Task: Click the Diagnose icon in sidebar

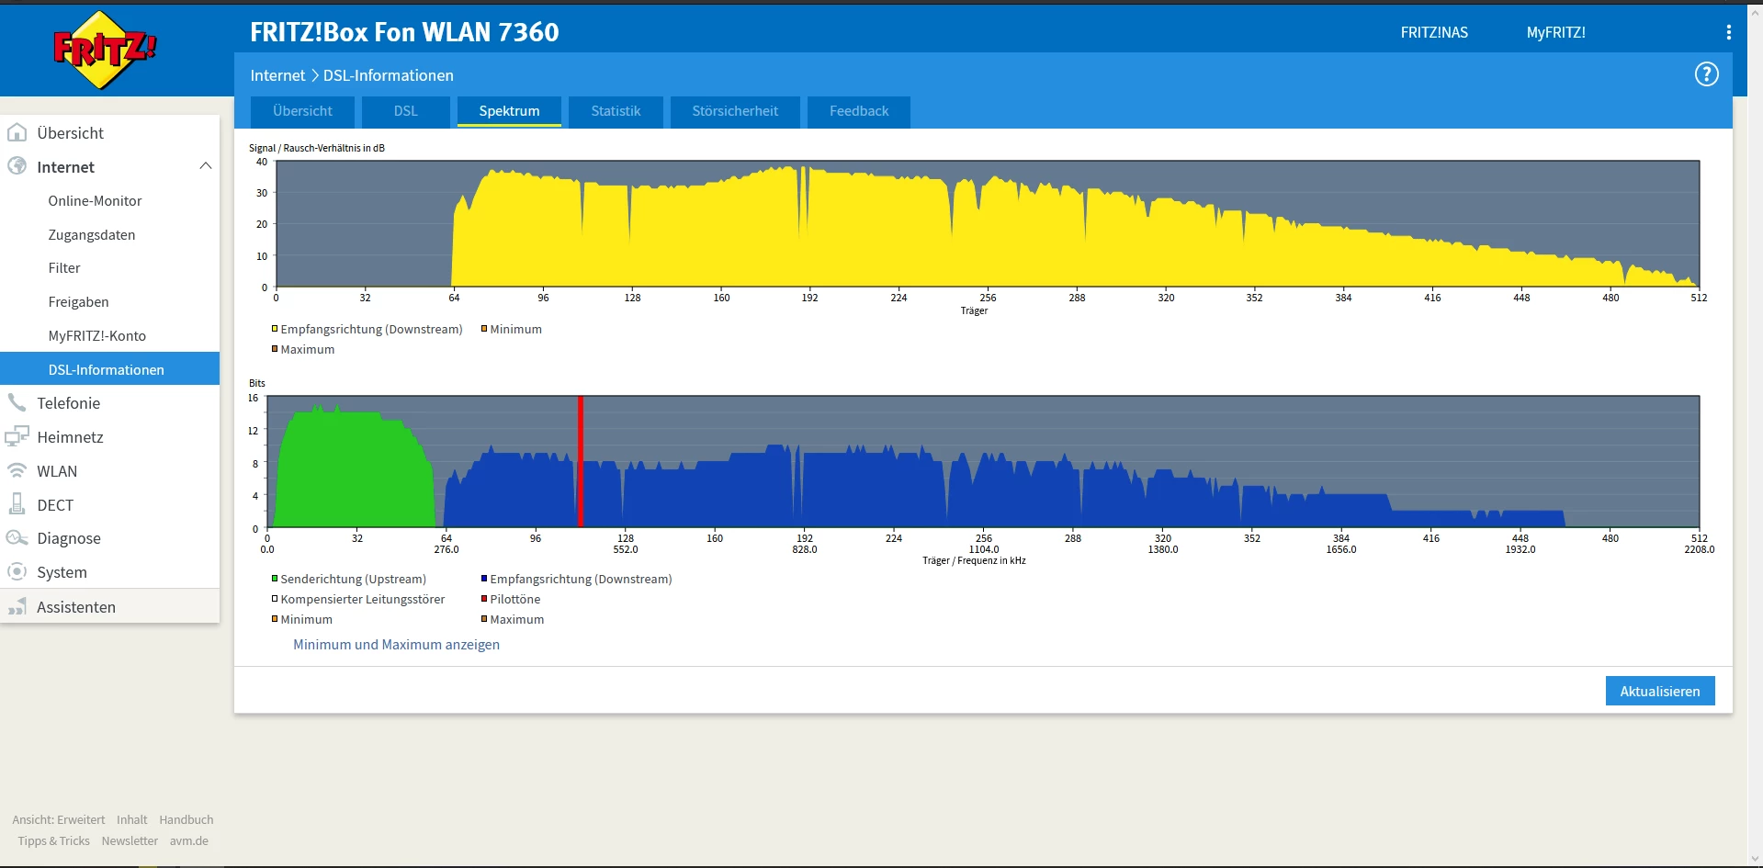Action: pos(17,538)
